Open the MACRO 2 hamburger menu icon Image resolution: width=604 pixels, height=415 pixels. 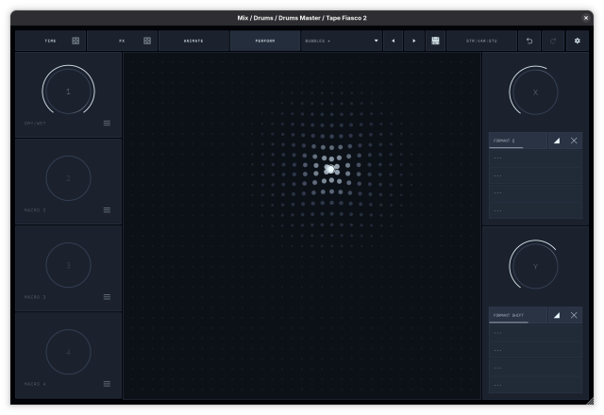pyautogui.click(x=107, y=210)
